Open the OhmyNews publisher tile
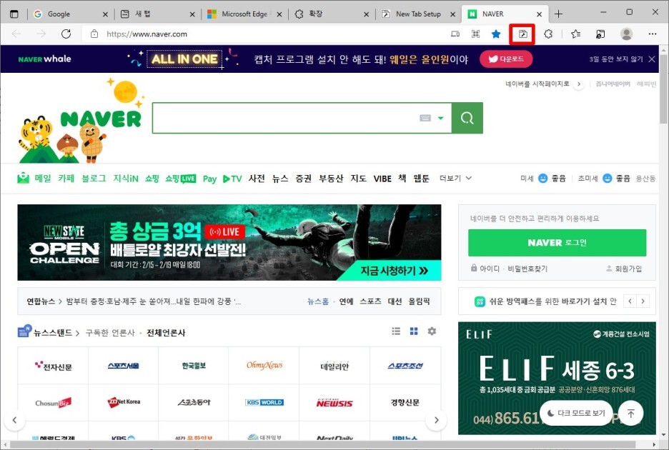Image resolution: width=669 pixels, height=450 pixels. [x=264, y=366]
